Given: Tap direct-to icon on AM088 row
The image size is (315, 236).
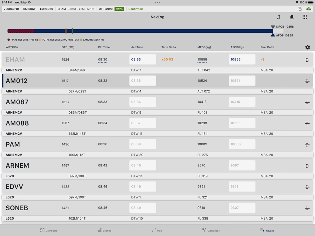Looking at the screenshot, I should pos(307,124).
